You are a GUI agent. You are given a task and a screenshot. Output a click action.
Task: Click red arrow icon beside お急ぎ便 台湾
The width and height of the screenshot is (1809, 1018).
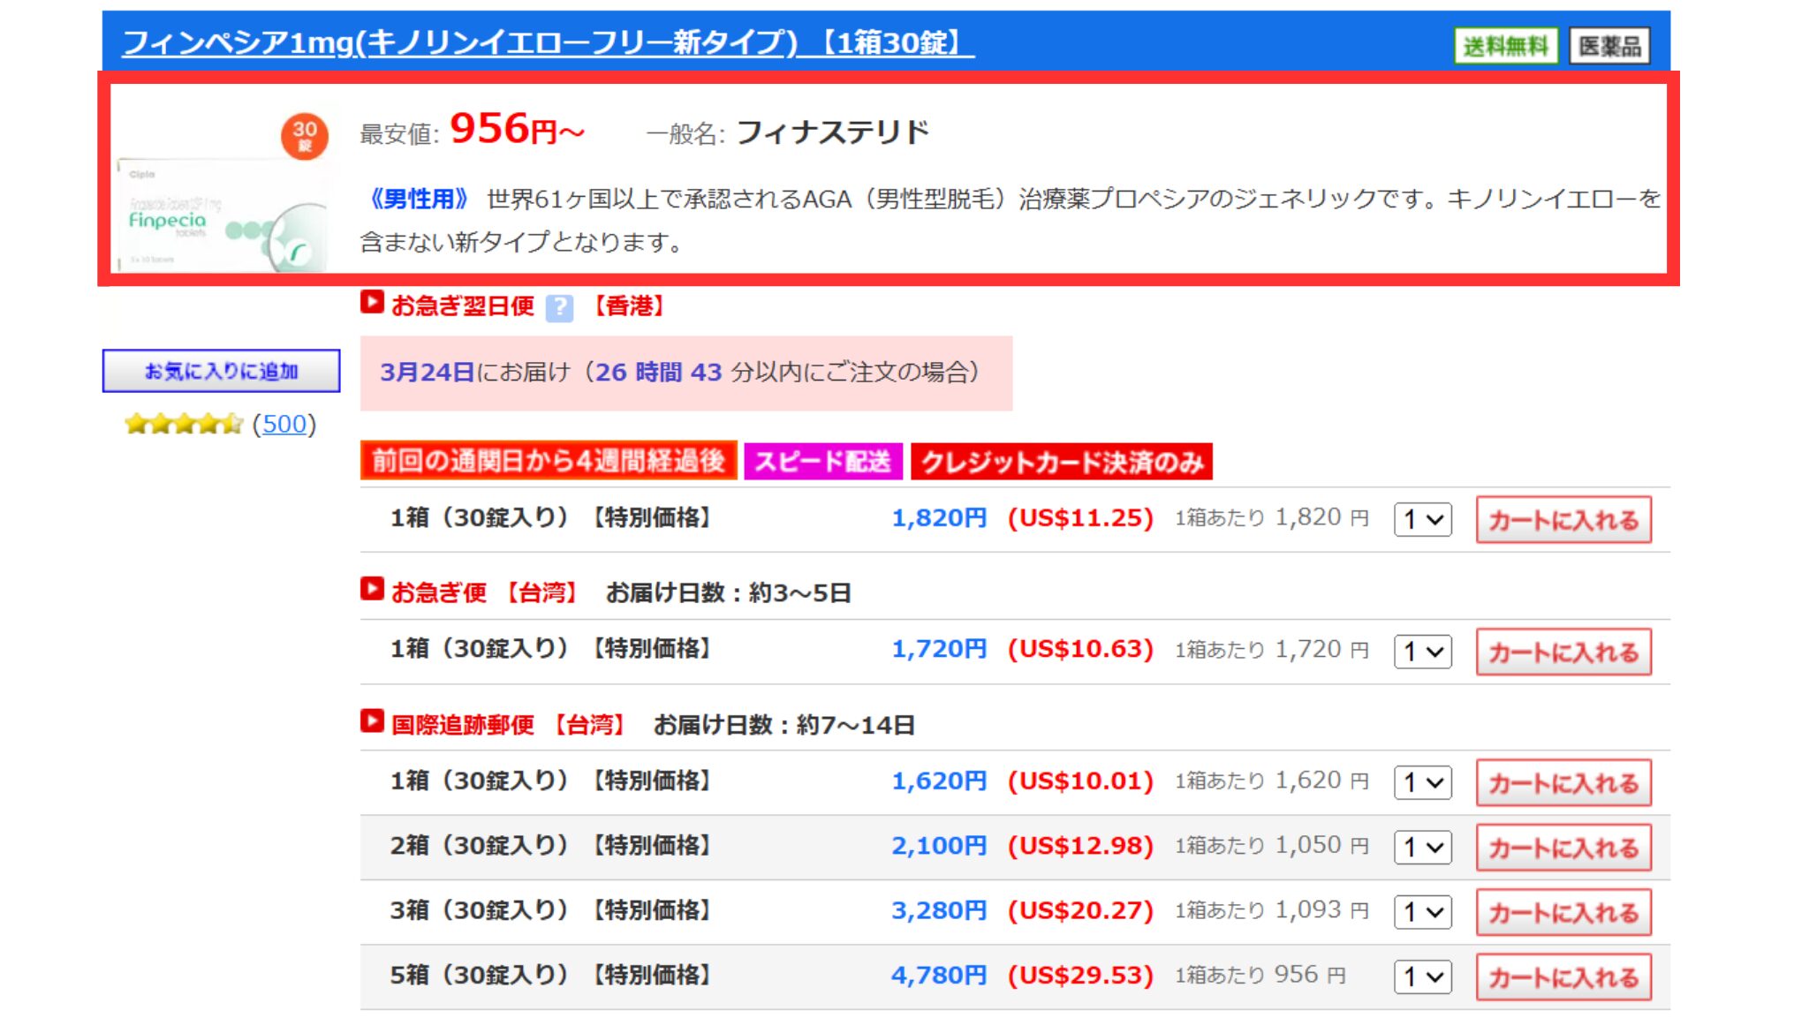pos(372,589)
